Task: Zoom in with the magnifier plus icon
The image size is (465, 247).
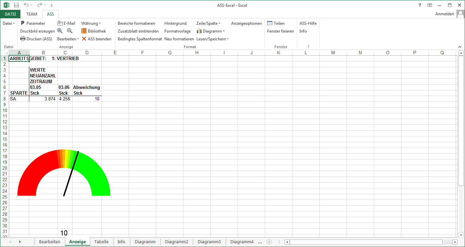Action: [60, 31]
